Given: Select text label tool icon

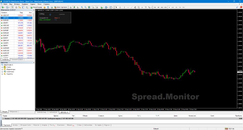Looking at the screenshot, I should point(146,7).
